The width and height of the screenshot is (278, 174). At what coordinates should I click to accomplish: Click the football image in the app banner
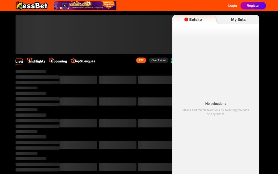89,4
